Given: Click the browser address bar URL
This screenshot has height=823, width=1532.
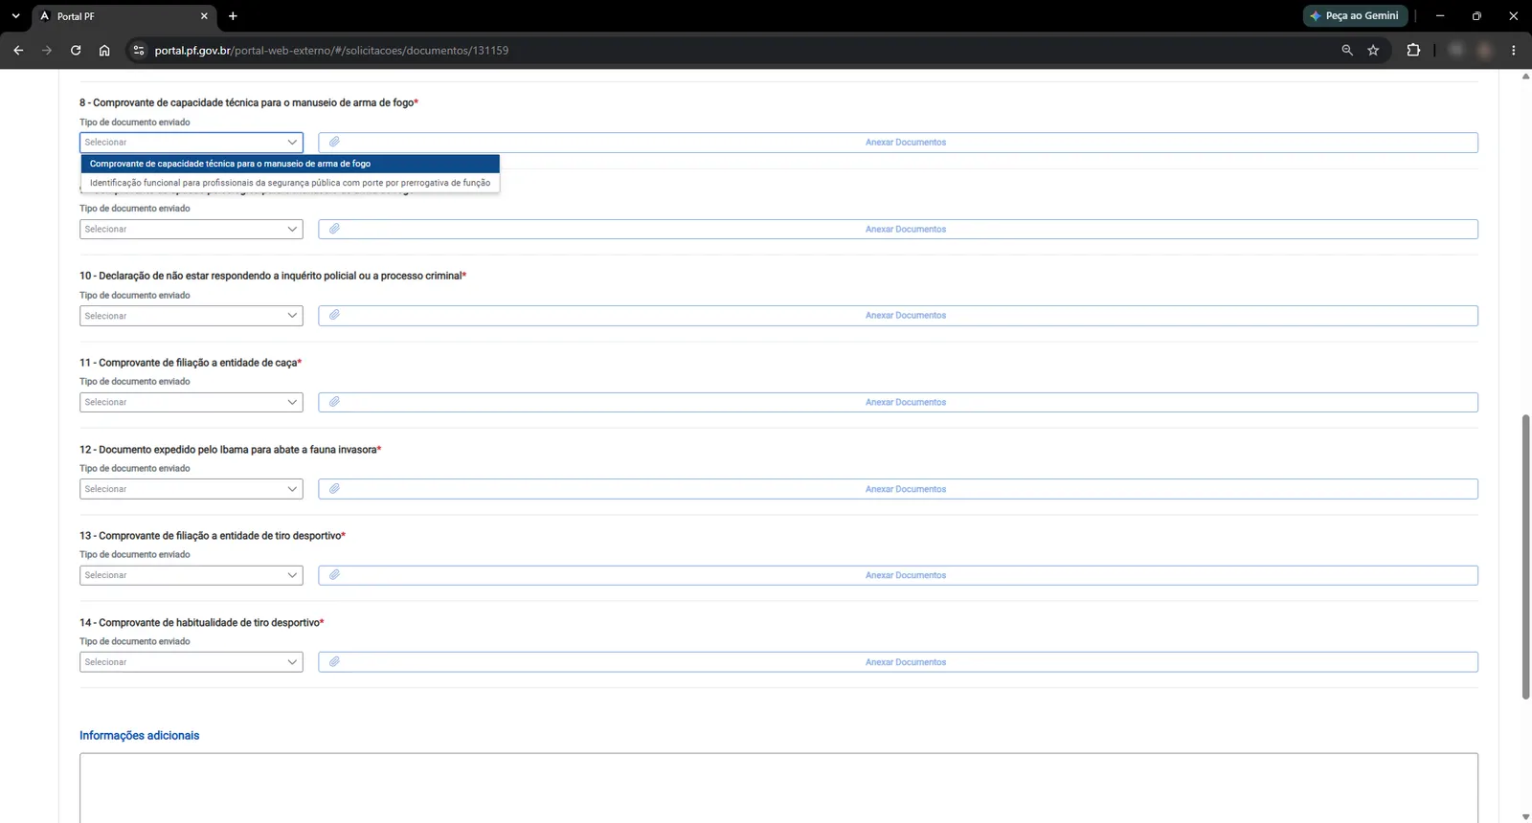Looking at the screenshot, I should click(331, 50).
